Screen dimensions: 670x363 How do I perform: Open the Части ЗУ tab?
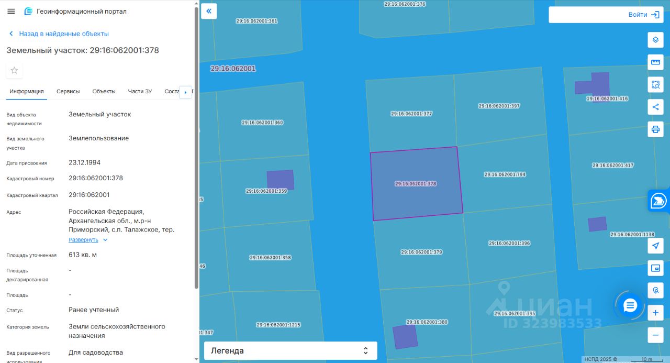(x=140, y=91)
